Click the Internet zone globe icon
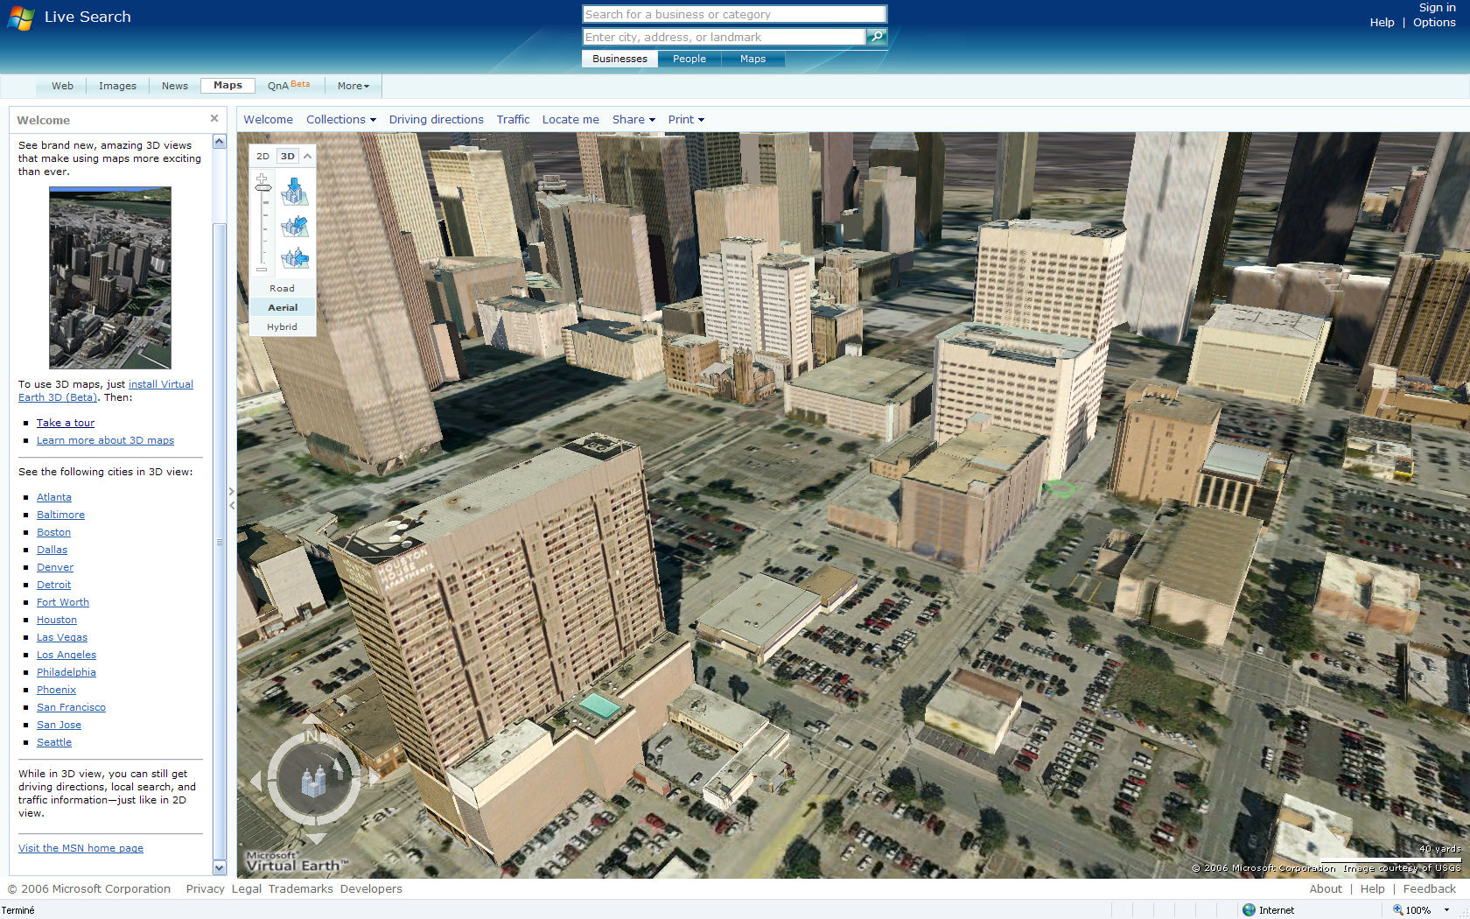This screenshot has height=919, width=1470. point(1249,910)
